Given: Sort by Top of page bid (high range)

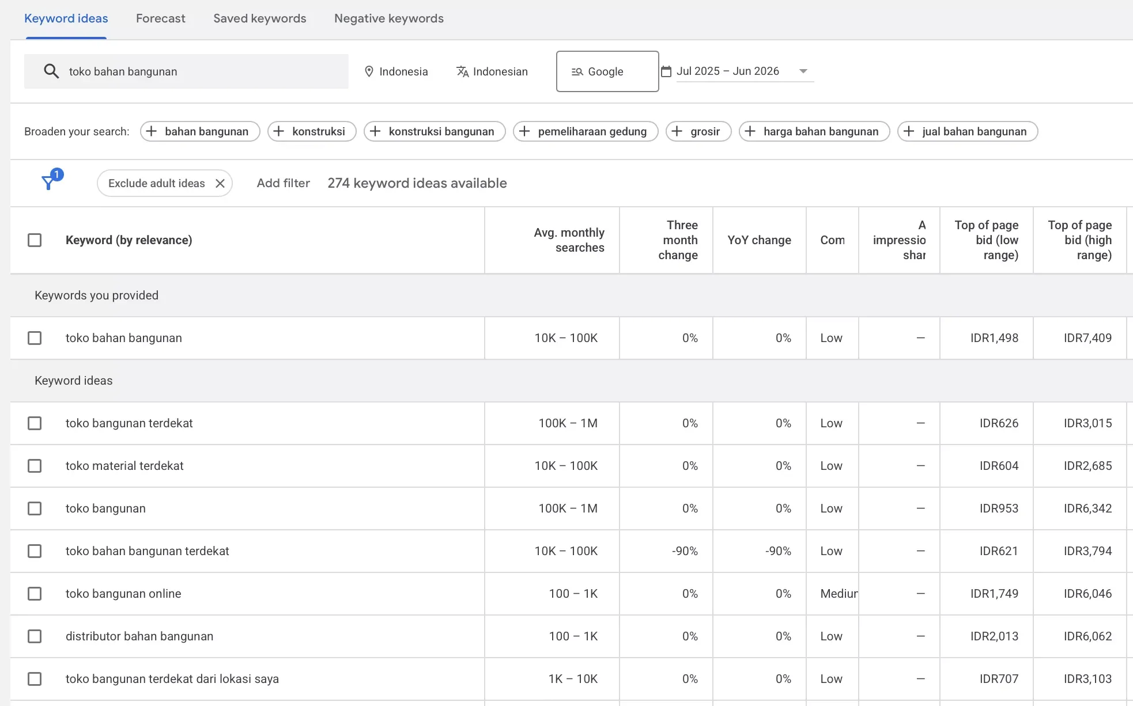Looking at the screenshot, I should pyautogui.click(x=1080, y=240).
